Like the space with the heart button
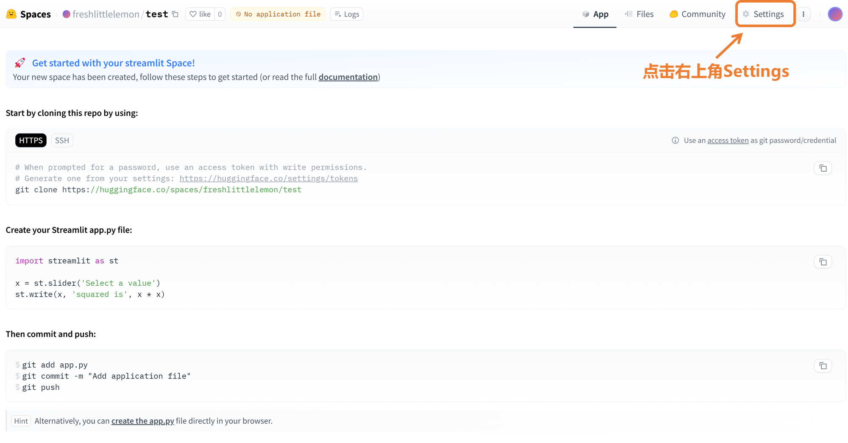The width and height of the screenshot is (848, 443). click(x=200, y=14)
